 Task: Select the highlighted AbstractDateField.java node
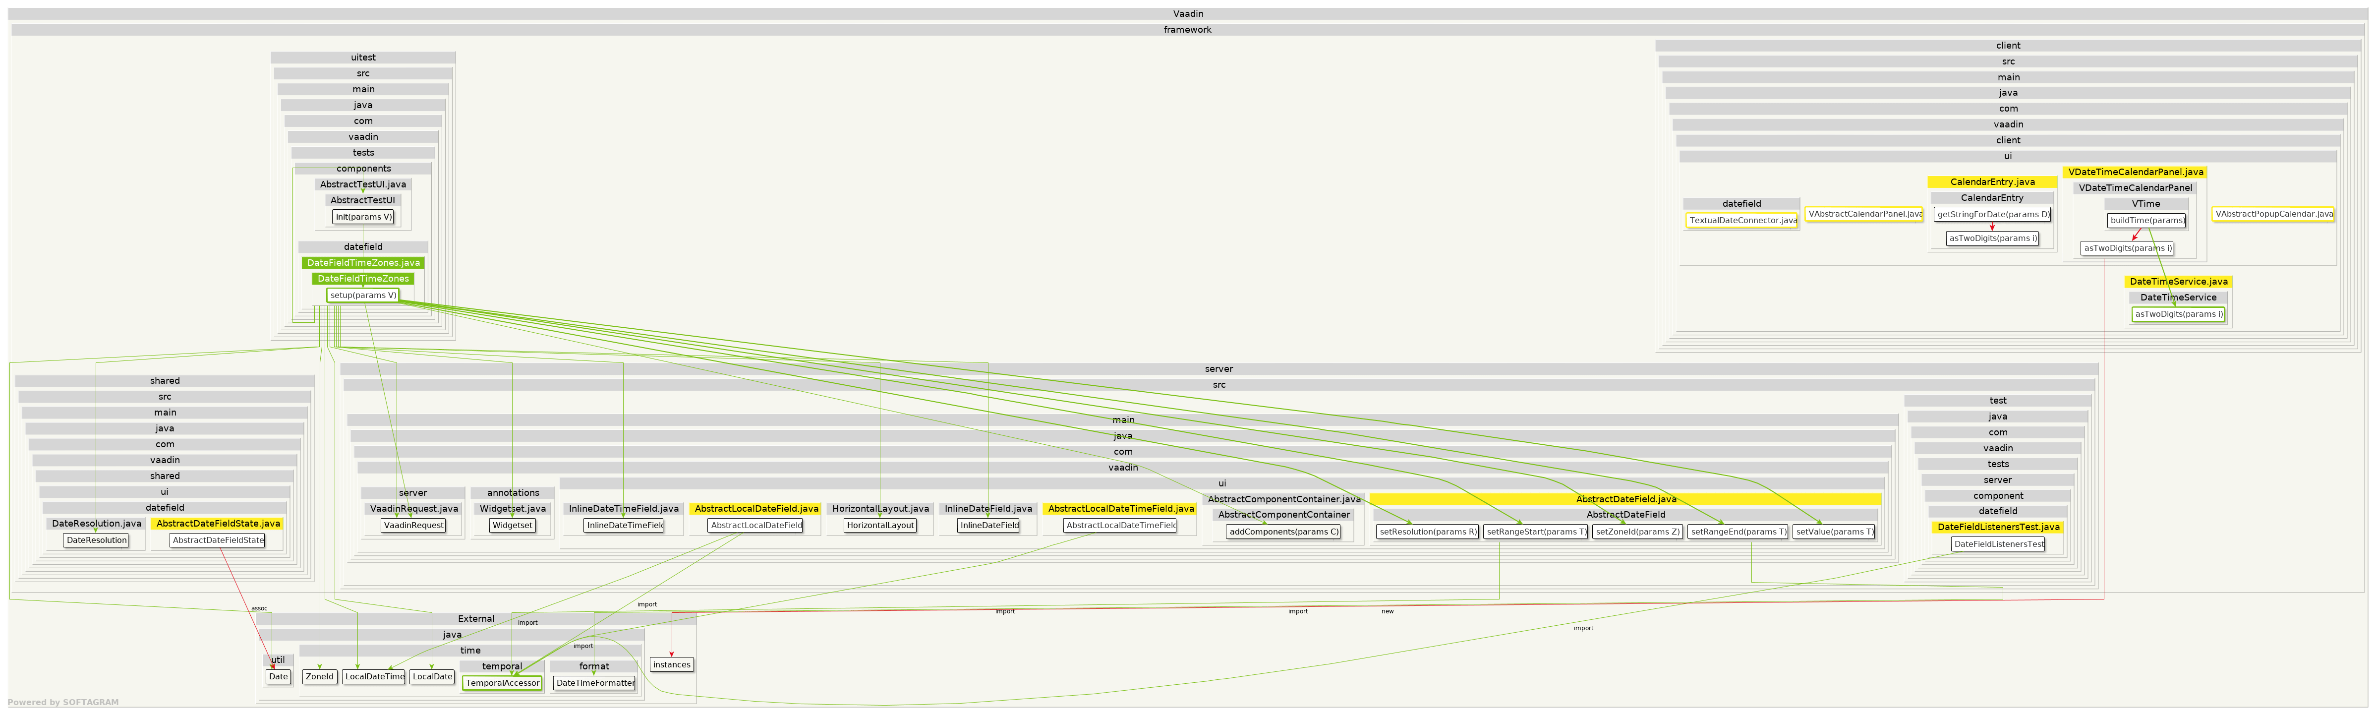(1627, 498)
